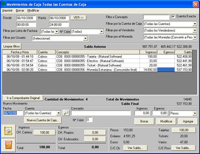Image resolution: width=200 pixels, height=154 pixels.
Task: Open the Filtrar por el Moneda dropdown
Action: point(195,37)
